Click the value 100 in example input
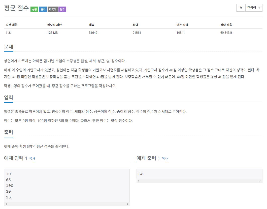This screenshot has width=267, height=209. tap(10, 186)
